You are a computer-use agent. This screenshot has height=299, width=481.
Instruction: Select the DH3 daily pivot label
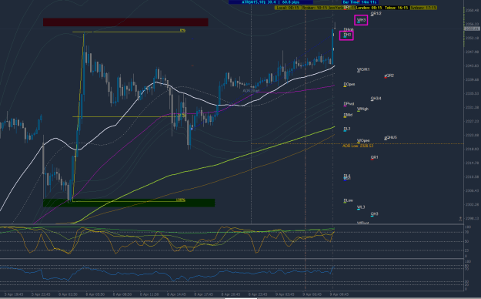tap(347, 35)
